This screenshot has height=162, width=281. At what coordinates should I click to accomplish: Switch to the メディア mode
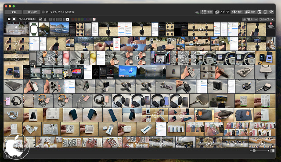(x=222, y=12)
